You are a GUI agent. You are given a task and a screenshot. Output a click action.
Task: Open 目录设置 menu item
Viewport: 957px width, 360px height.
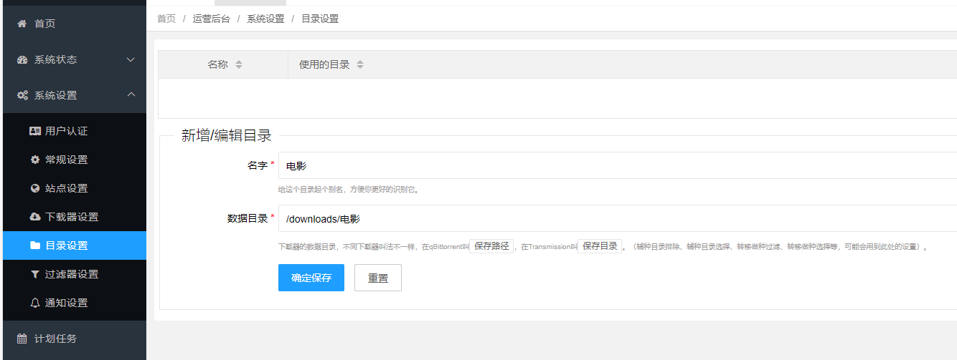(66, 245)
